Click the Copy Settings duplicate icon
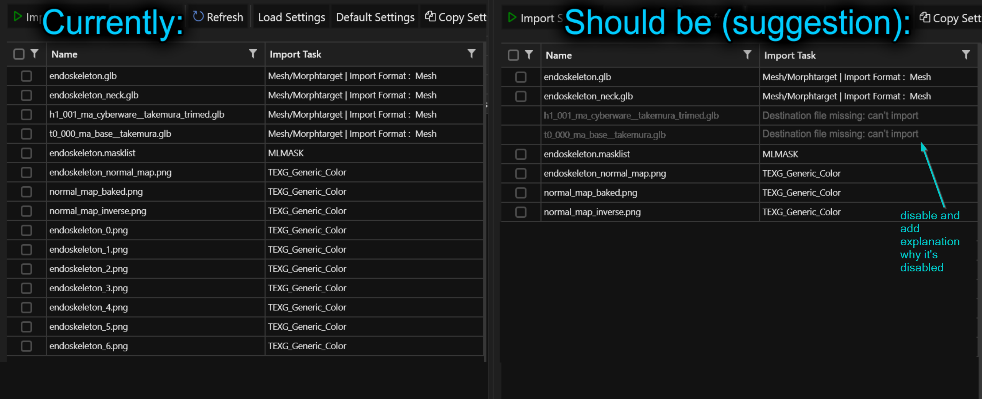982x399 pixels. [x=430, y=16]
